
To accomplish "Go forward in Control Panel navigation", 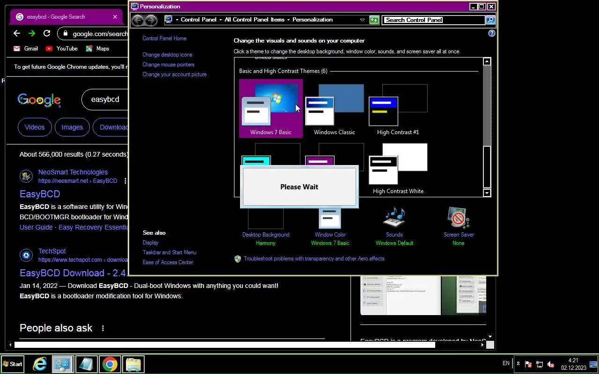I will click(x=151, y=20).
